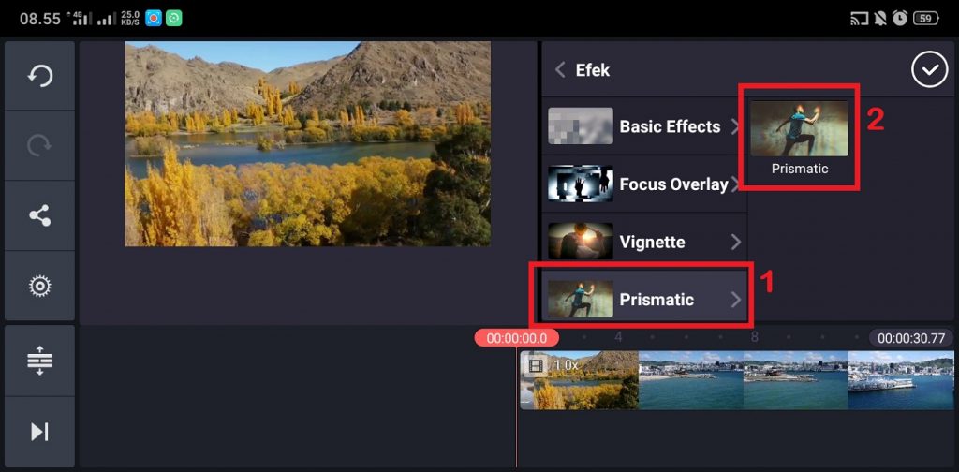Tap the clip layer icon on timeline

click(x=535, y=365)
